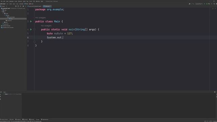Open the user account icon dropdown
The image size is (217, 122).
click(x=190, y=4)
